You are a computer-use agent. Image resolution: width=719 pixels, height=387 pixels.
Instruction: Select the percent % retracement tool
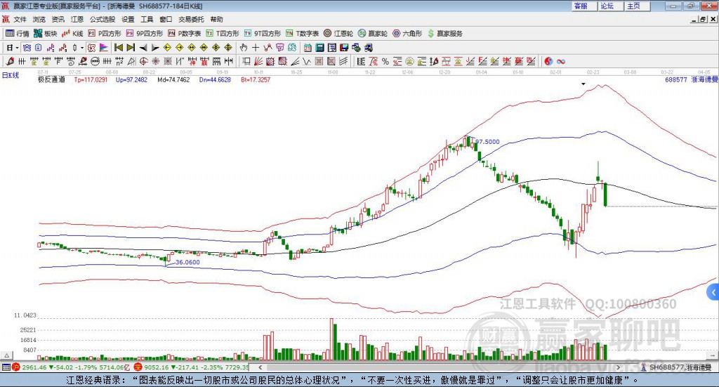[385, 61]
